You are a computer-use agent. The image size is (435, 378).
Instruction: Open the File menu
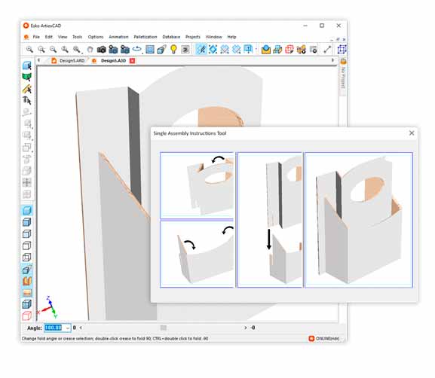tap(36, 37)
